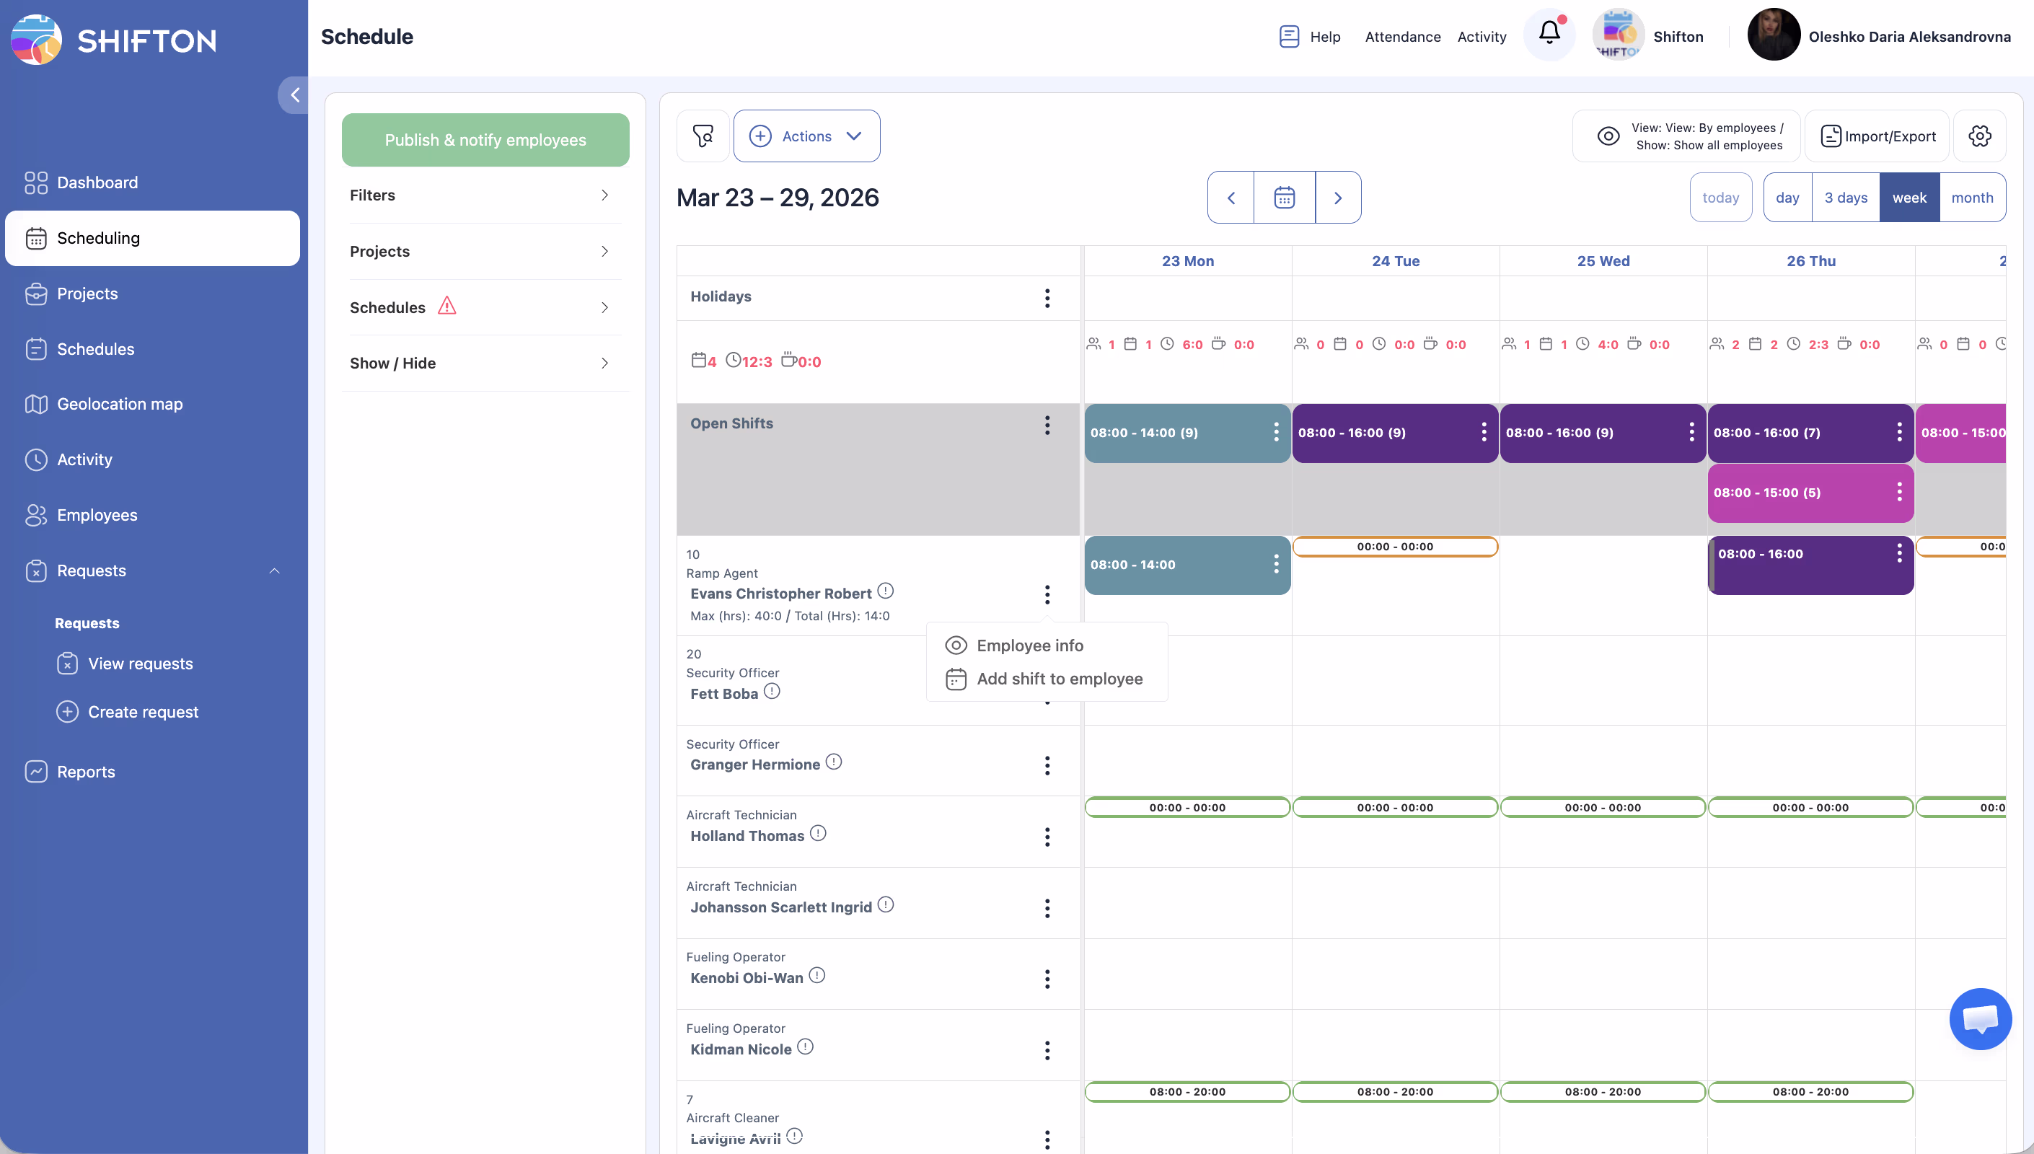
Task: Click Publish & notify employees button
Action: point(485,139)
